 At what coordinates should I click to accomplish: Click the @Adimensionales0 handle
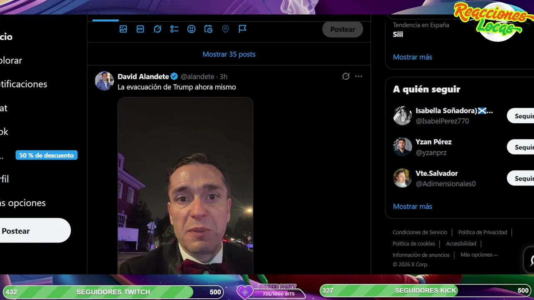coord(446,184)
